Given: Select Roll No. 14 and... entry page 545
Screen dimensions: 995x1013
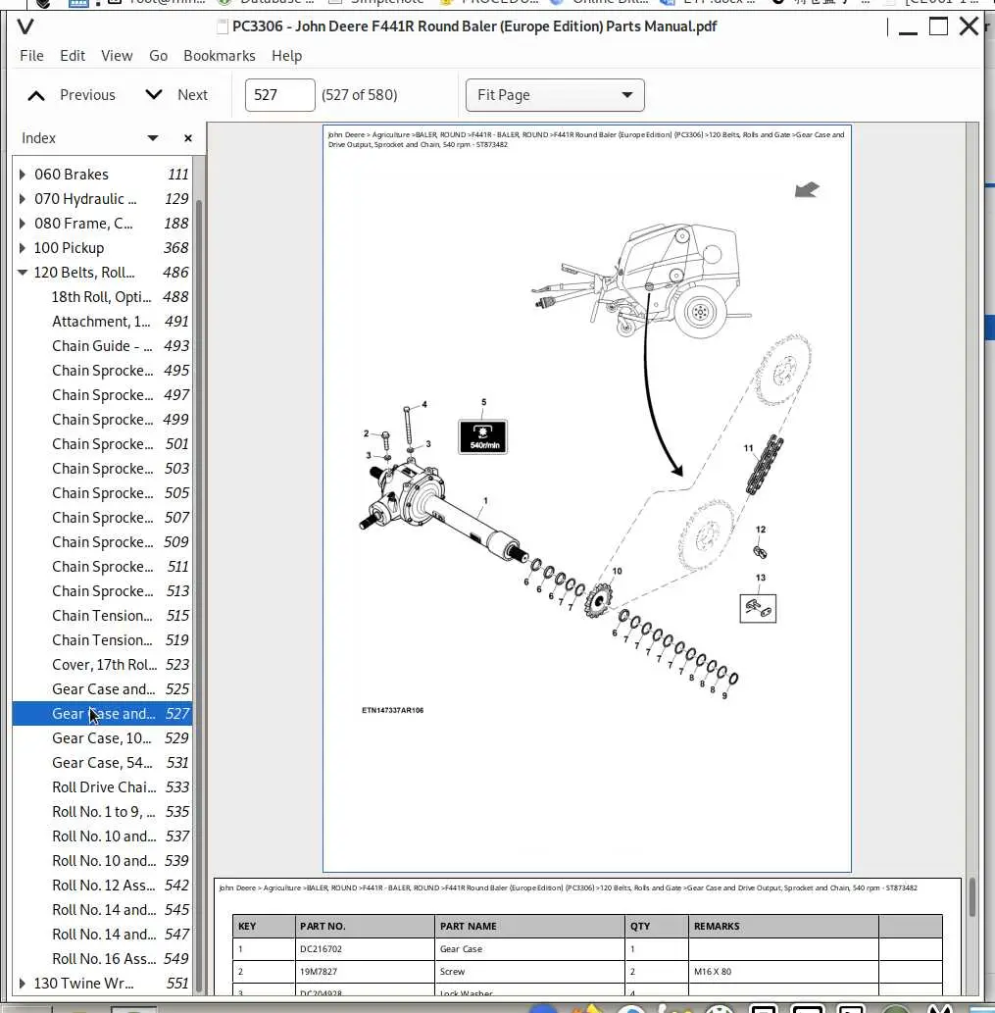Looking at the screenshot, I should (102, 910).
